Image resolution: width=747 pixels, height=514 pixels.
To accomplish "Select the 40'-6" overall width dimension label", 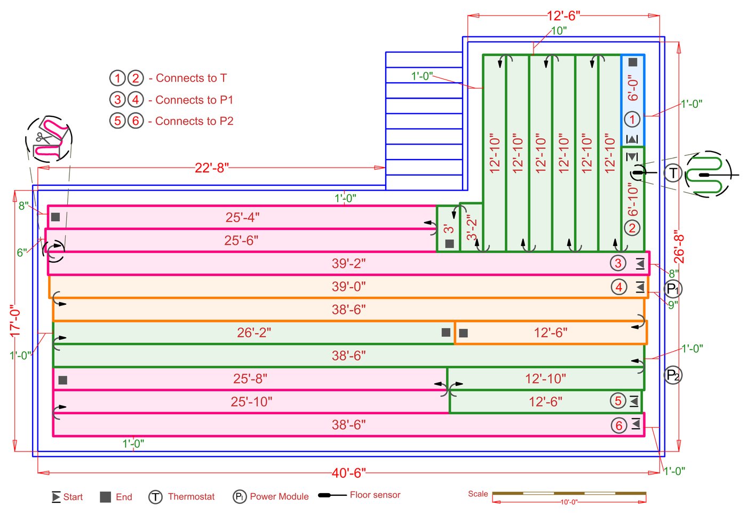I will 348,473.
